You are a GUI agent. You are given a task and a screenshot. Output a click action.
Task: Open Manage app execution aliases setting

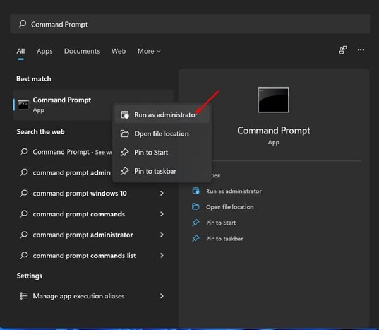(93, 296)
